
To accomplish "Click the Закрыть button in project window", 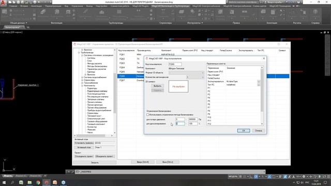I will pyautogui.click(x=95, y=162).
